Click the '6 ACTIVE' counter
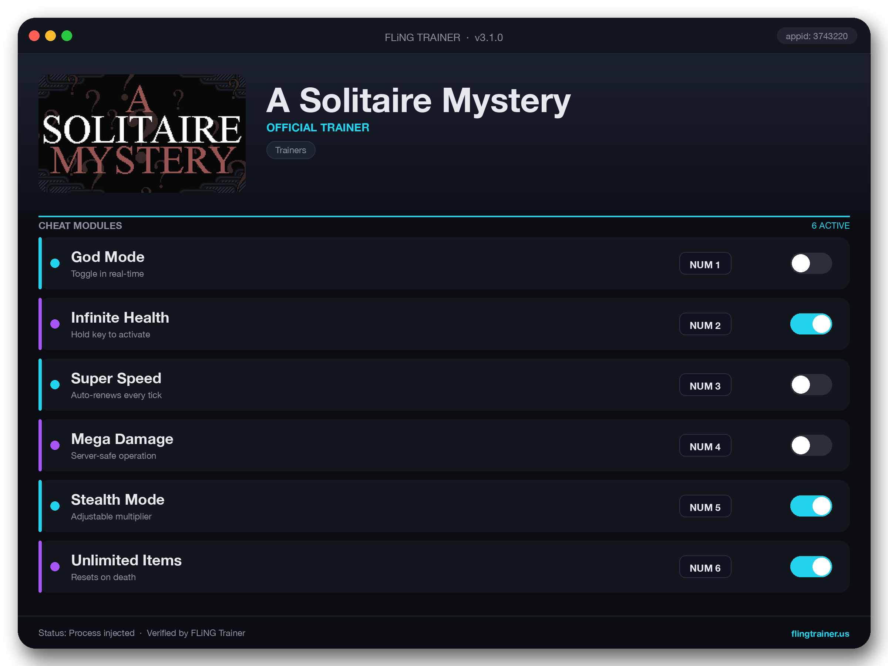888x666 pixels. coord(830,226)
